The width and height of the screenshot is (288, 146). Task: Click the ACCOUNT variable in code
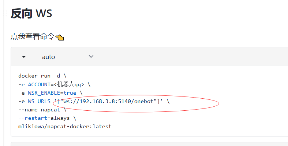point(39,84)
